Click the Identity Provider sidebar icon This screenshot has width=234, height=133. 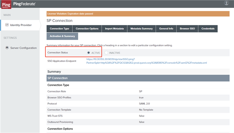click(x=7, y=25)
